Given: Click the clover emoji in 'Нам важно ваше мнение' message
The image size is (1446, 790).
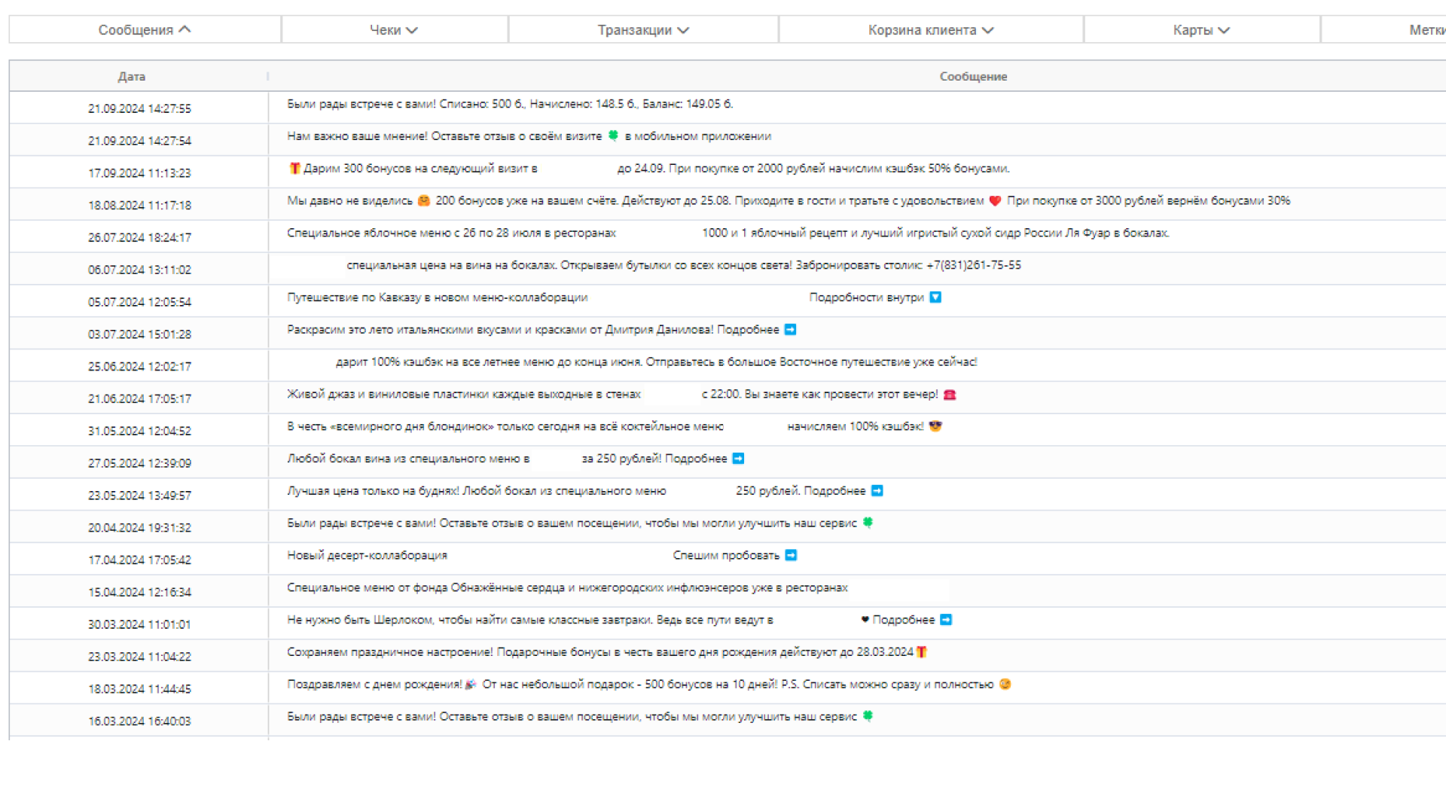Looking at the screenshot, I should pos(613,136).
